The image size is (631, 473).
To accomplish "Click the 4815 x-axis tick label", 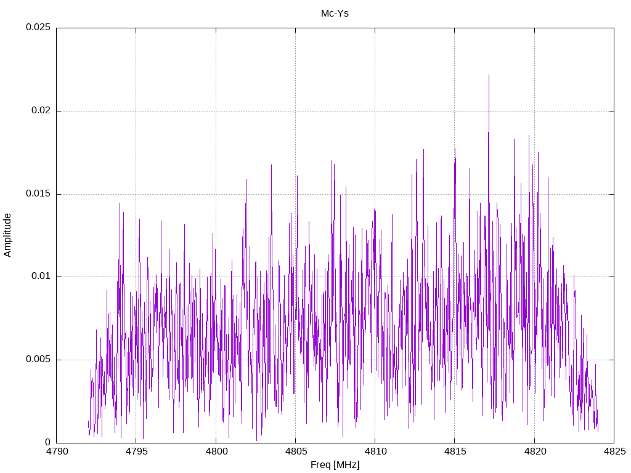I will click(455, 451).
